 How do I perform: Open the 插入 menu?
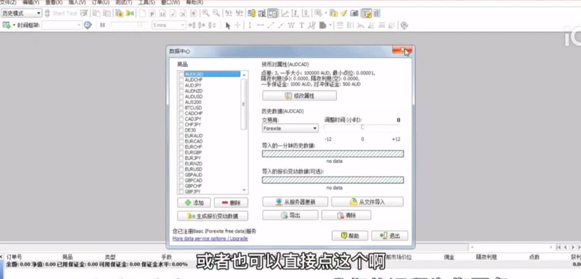(x=77, y=2)
